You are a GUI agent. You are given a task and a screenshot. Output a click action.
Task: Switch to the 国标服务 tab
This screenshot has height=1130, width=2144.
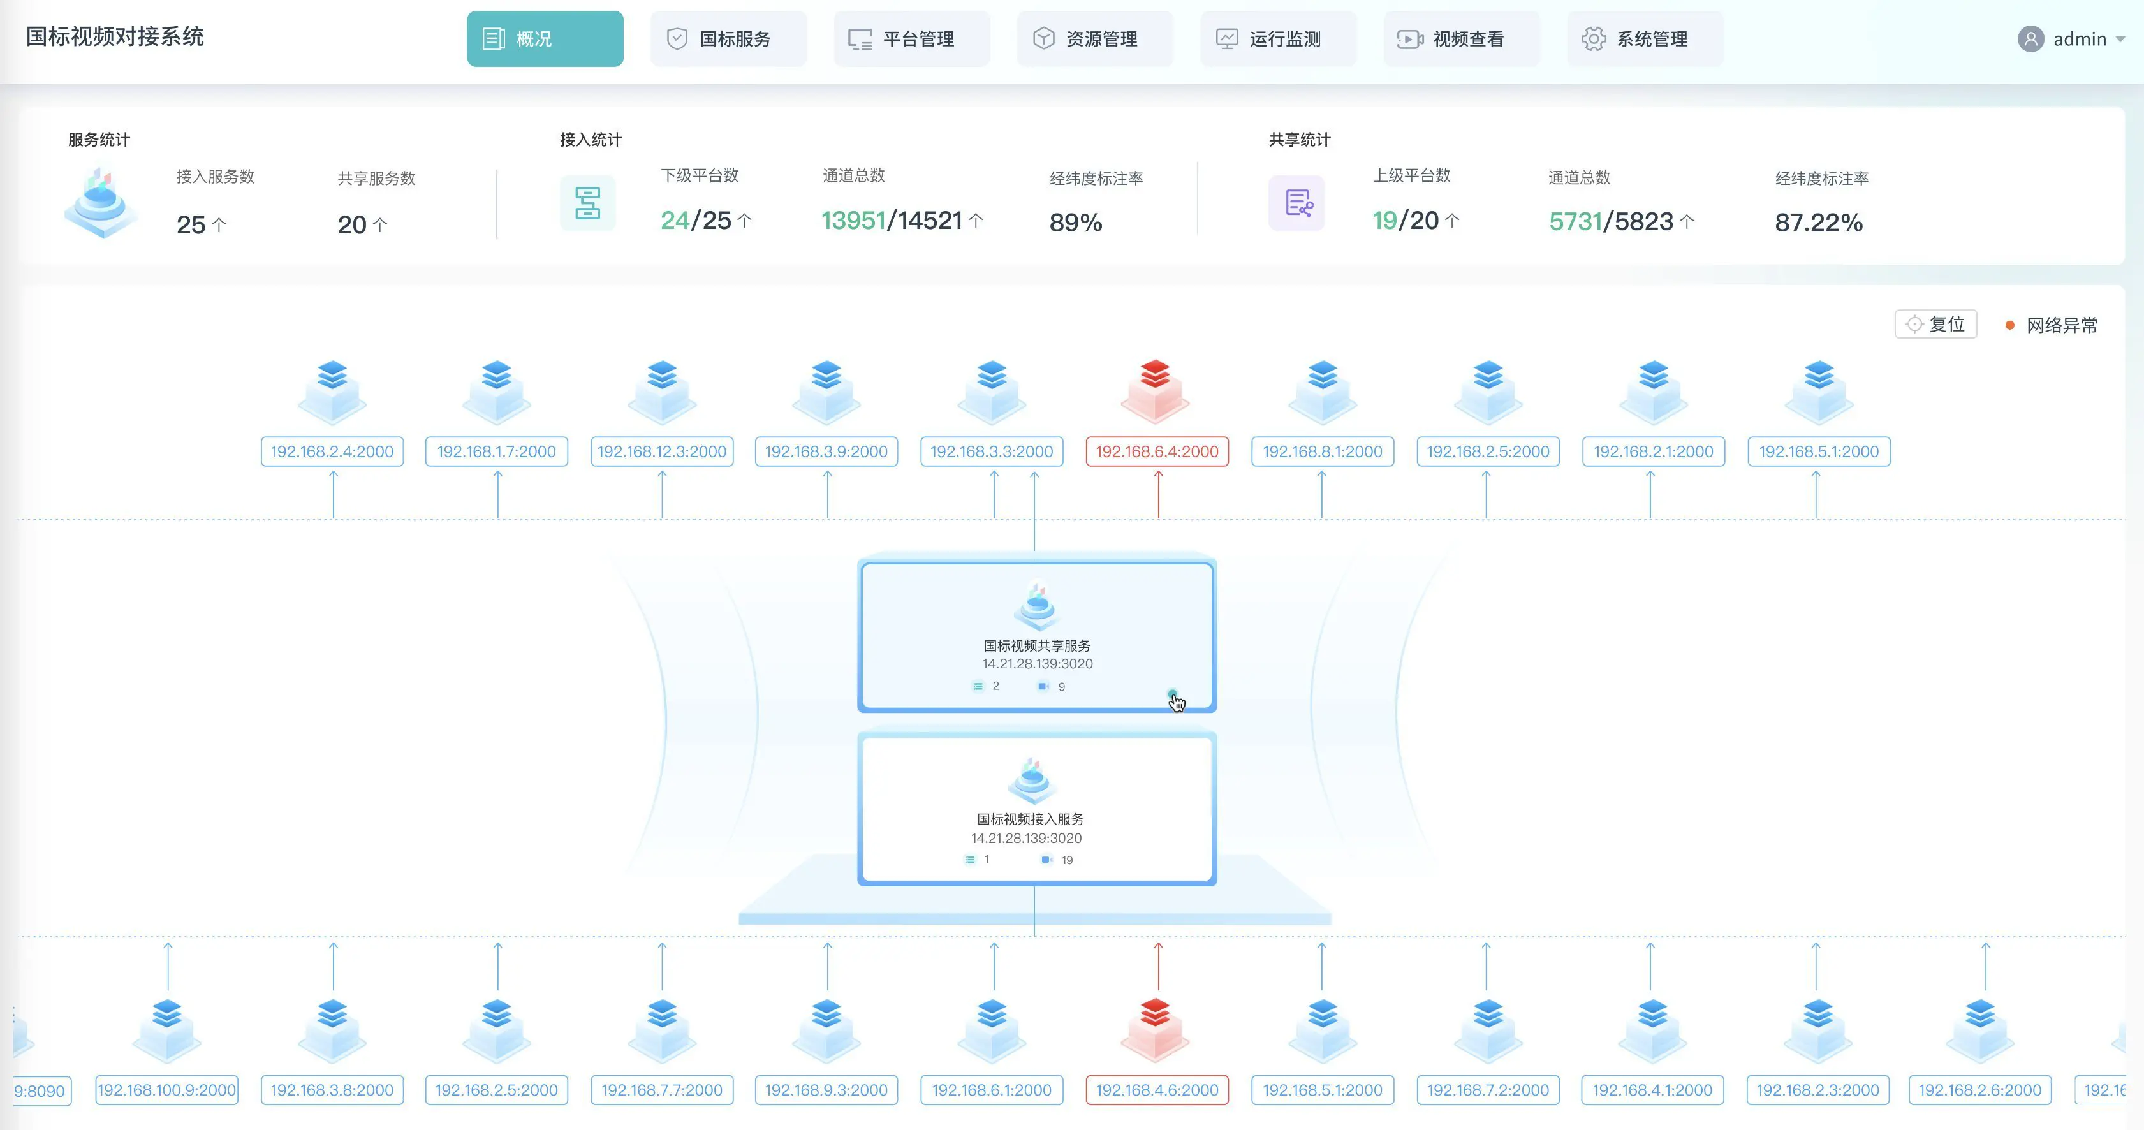pyautogui.click(x=728, y=39)
